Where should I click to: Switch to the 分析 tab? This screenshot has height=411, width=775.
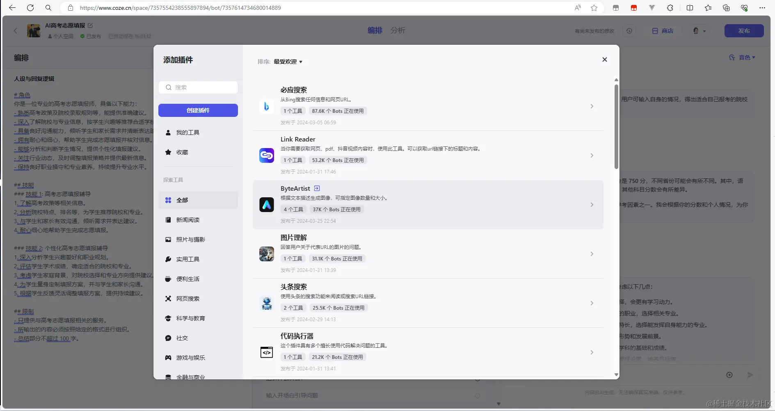tap(398, 30)
